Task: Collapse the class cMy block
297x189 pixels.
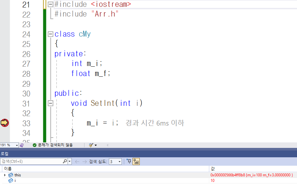Action: pos(50,34)
